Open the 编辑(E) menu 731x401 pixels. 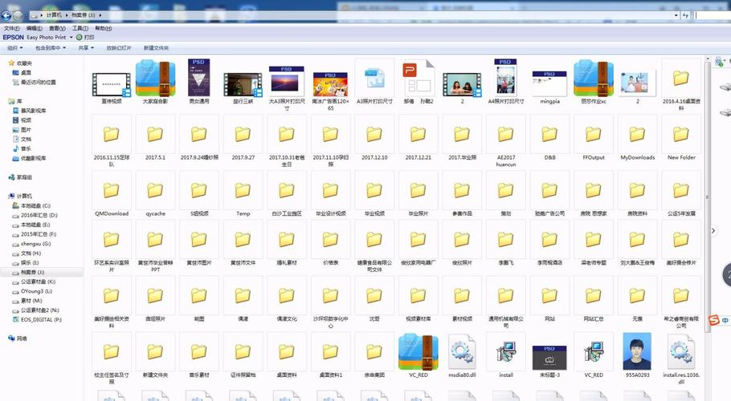pos(34,28)
